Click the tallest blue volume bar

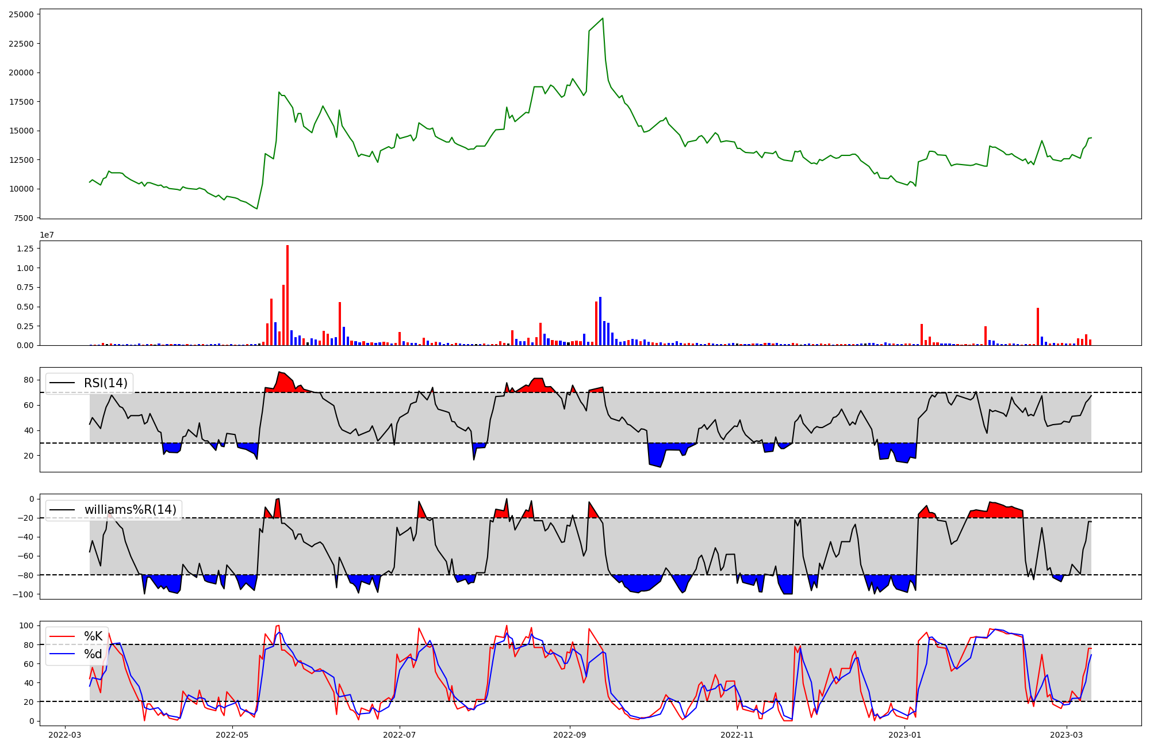tap(600, 320)
